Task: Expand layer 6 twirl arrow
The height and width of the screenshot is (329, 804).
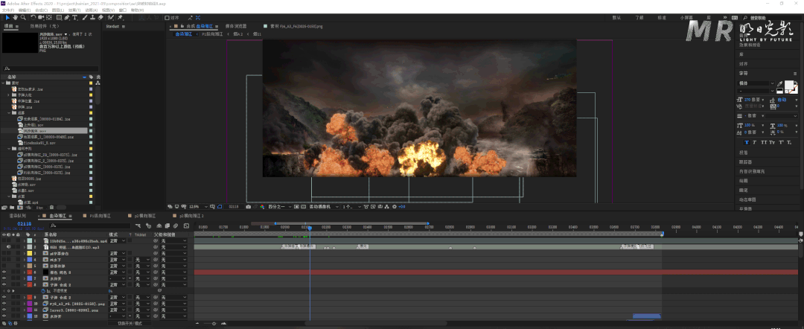Action: [x=24, y=272]
